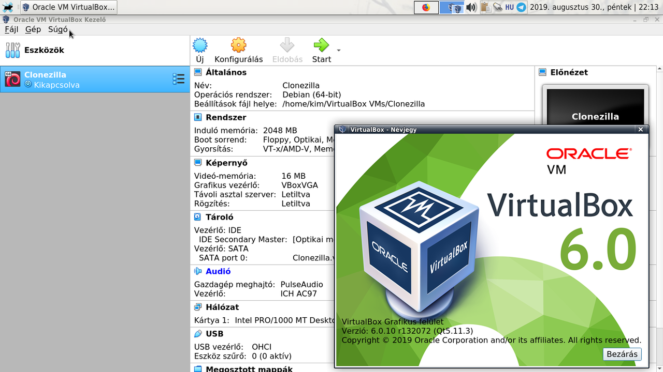Click the Tároló disk icon
The height and width of the screenshot is (372, 663).
pyautogui.click(x=198, y=217)
